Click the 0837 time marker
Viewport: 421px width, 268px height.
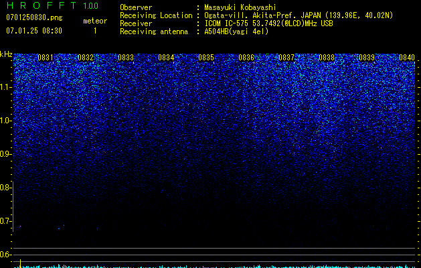coord(286,58)
